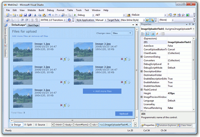Screen dimensions: 200x137
Task: Click the green arrow Start Page icon
Action: (188, 15)
